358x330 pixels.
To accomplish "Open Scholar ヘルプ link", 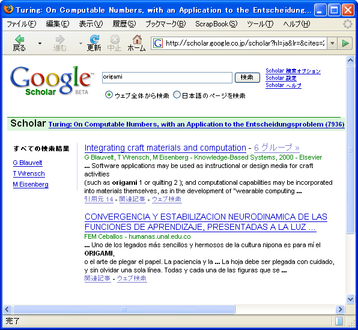I will click(284, 85).
